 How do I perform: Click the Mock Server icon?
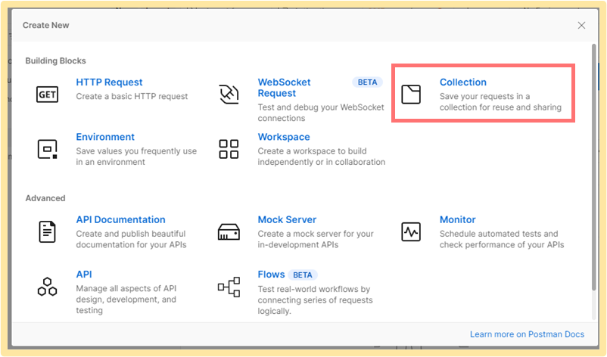tap(229, 232)
